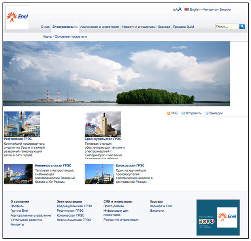The image size is (251, 241).
Task: Open the Электростанции navigation tab
Action: coord(65,27)
